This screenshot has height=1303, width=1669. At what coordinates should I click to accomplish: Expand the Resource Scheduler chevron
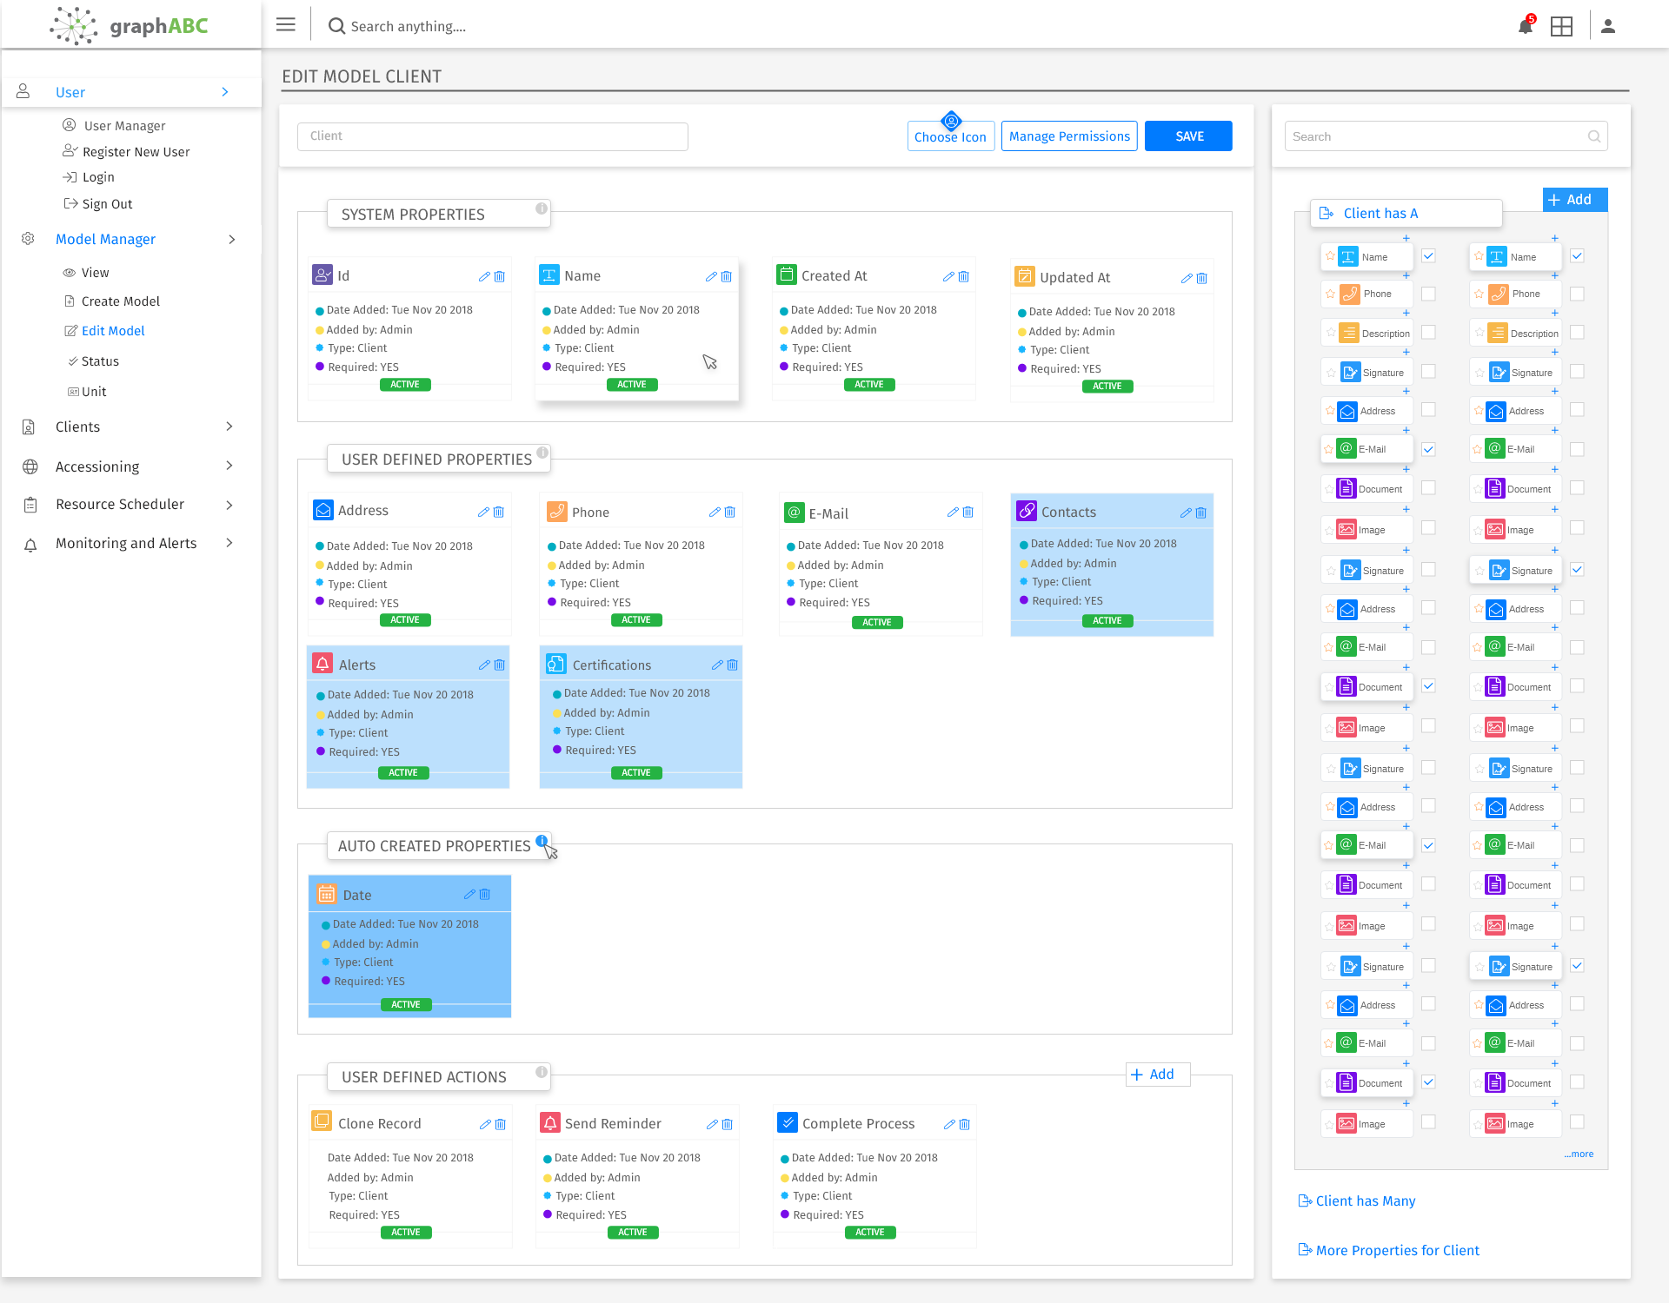pos(229,505)
